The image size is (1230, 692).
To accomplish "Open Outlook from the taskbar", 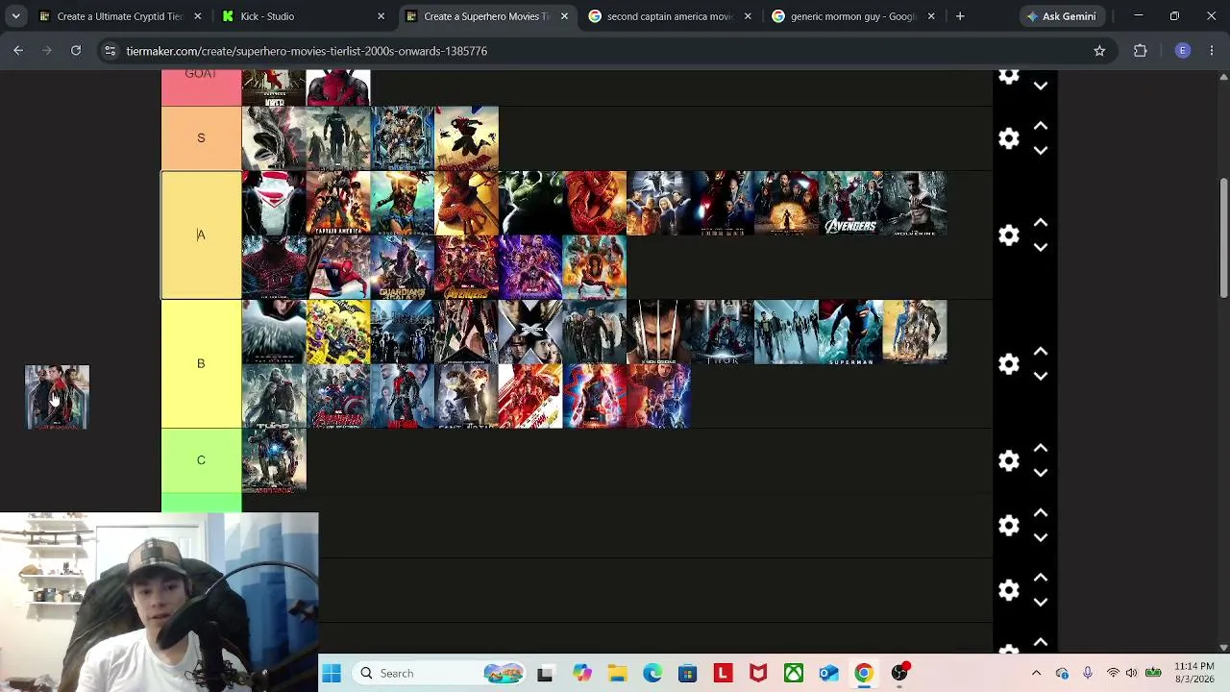I will click(828, 674).
